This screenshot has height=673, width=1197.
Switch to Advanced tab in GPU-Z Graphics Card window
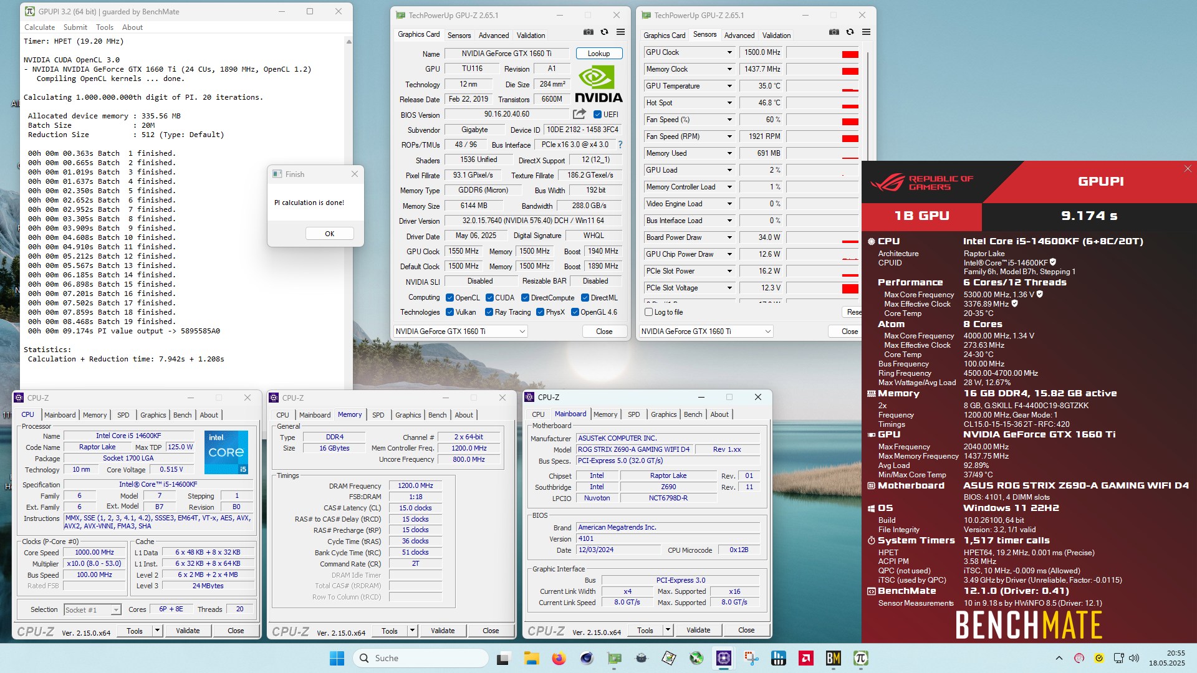click(494, 36)
